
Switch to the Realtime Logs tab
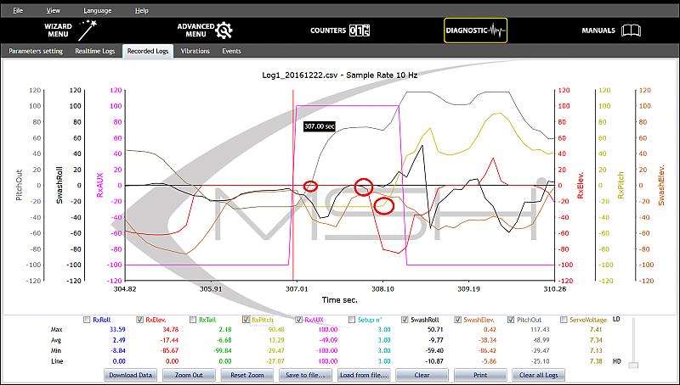click(94, 51)
